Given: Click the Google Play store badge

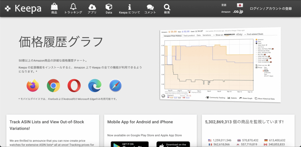Looking at the screenshot, I should [x=130, y=144].
